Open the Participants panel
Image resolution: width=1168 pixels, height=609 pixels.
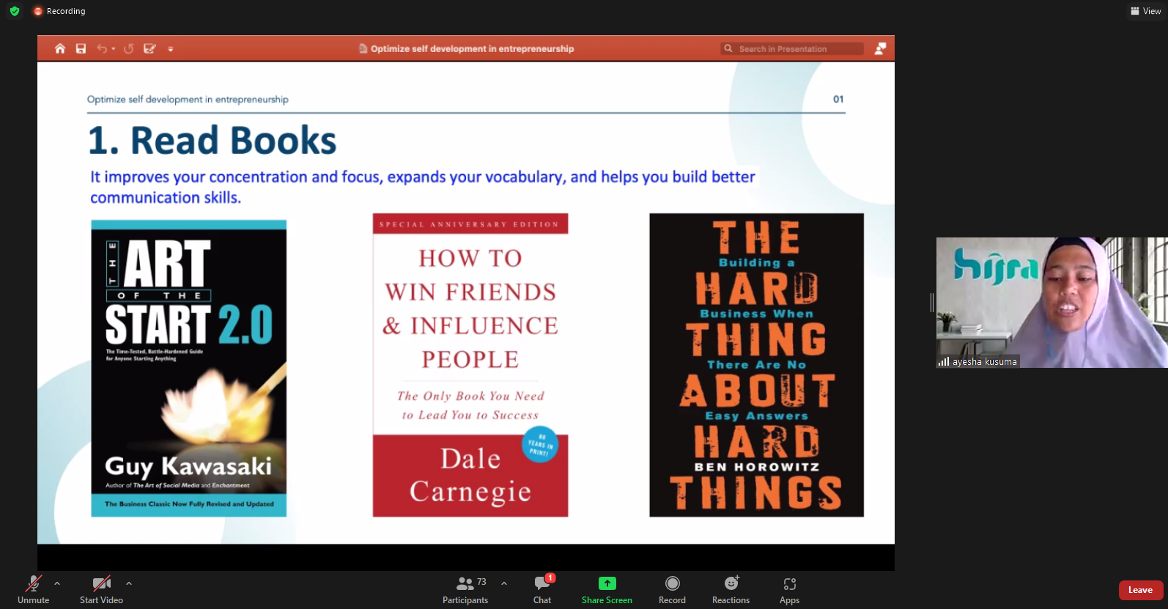pos(465,589)
